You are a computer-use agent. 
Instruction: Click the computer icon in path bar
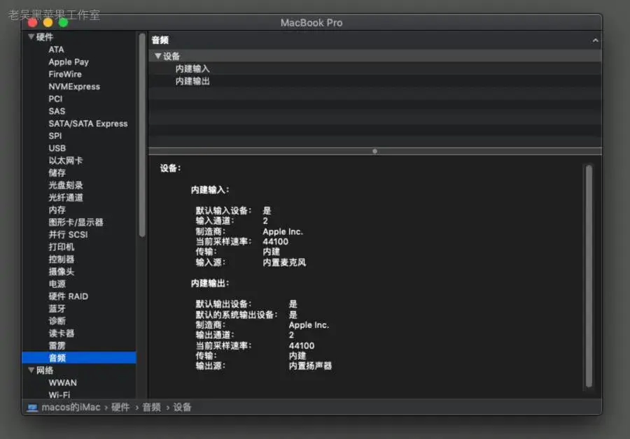[32, 408]
